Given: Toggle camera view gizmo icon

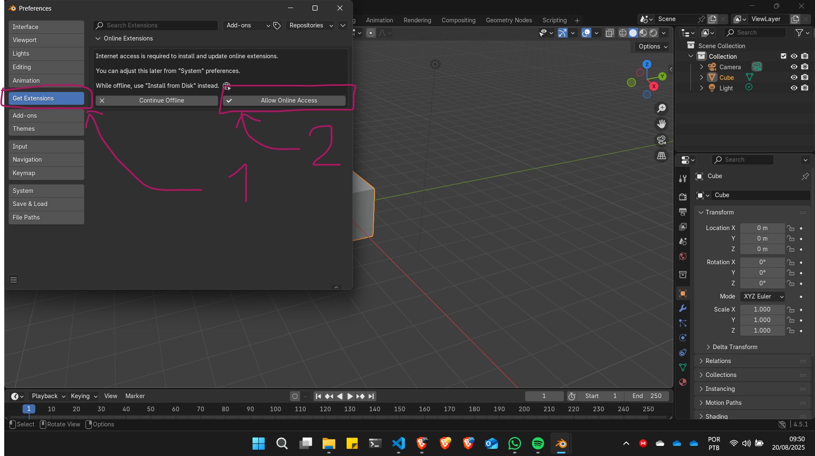Looking at the screenshot, I should tap(661, 140).
